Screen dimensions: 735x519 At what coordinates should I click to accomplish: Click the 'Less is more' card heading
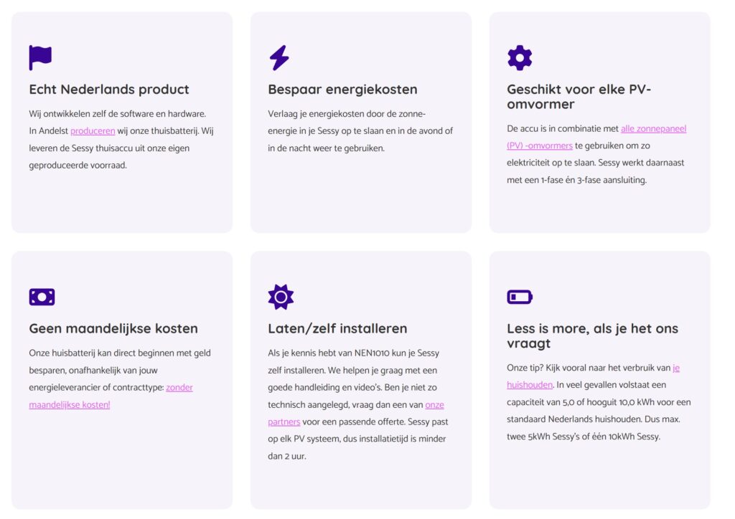tap(592, 336)
